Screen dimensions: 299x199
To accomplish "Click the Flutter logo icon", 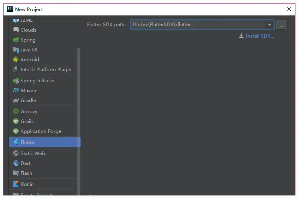I will pos(16,142).
